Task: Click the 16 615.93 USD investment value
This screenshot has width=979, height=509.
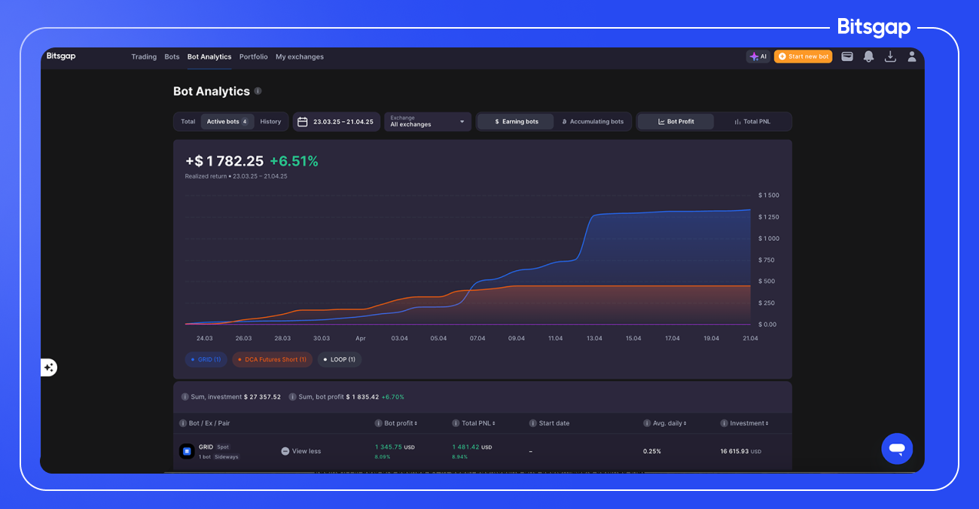Action: point(741,451)
